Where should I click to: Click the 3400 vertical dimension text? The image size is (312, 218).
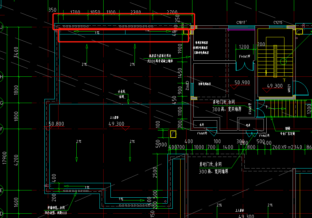16,52
